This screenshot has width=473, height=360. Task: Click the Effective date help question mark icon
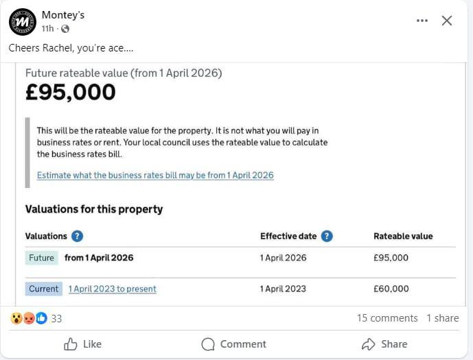327,236
